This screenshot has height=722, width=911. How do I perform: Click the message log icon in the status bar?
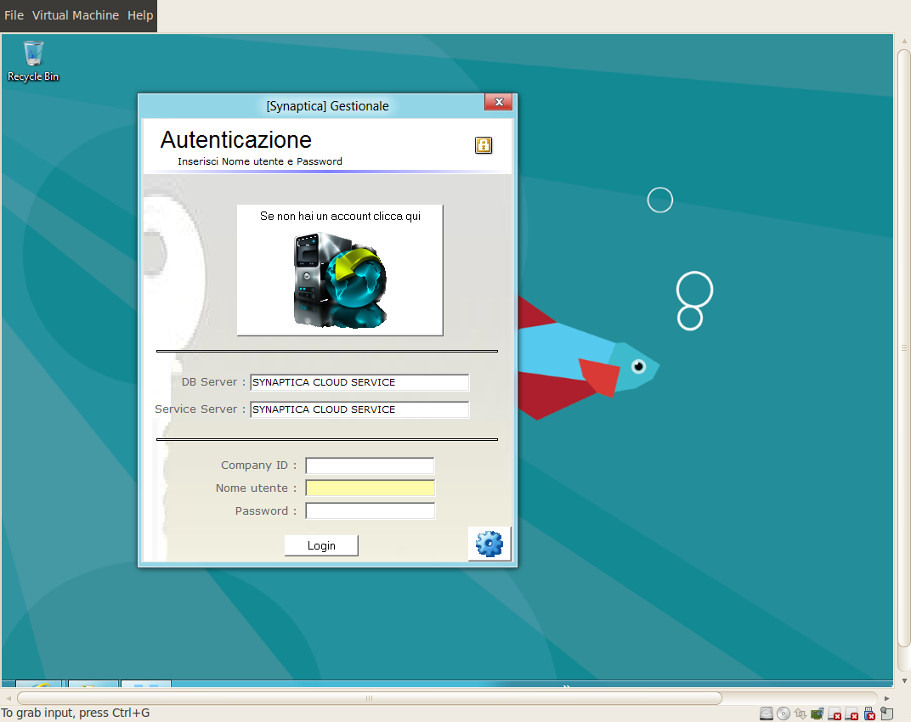[x=886, y=714]
